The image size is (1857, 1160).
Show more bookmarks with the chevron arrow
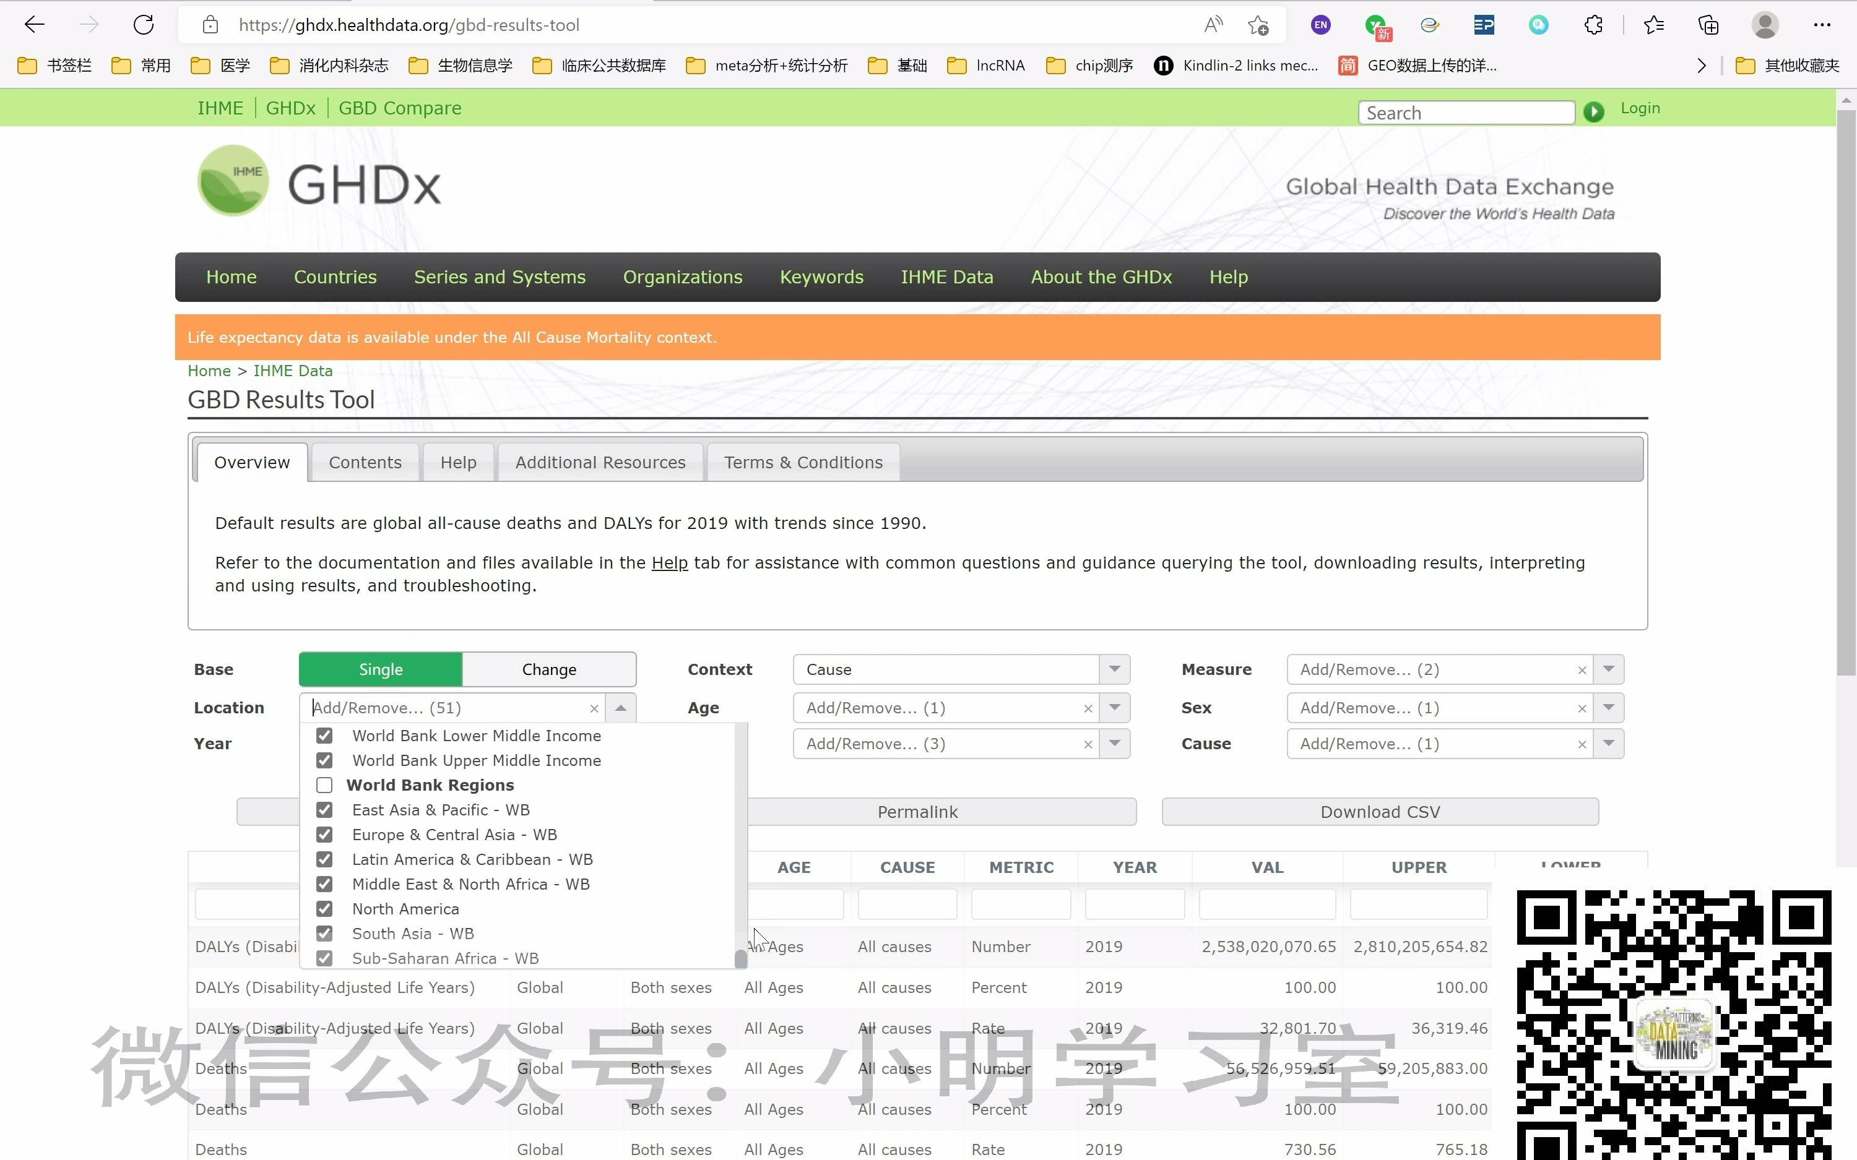pos(1701,65)
